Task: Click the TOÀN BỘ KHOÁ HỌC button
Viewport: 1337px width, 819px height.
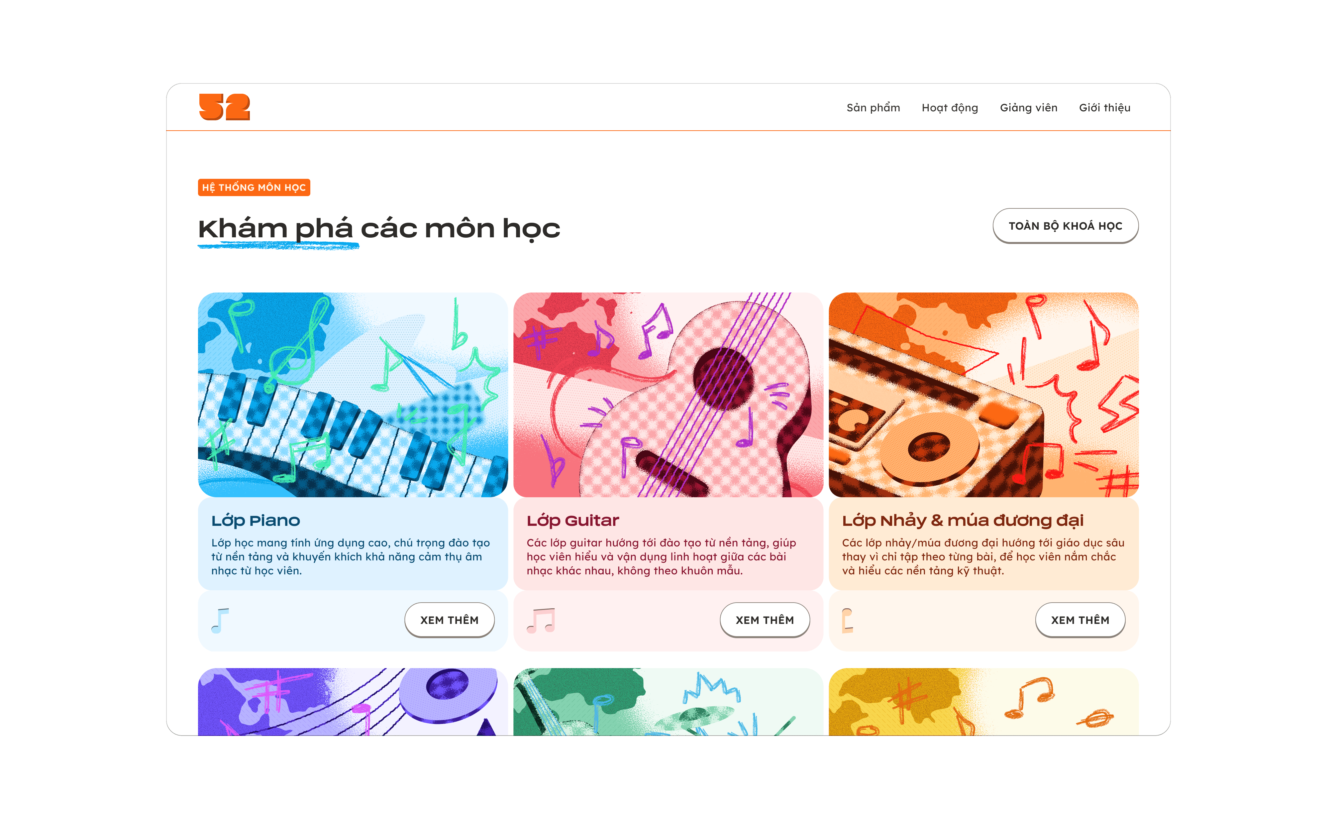Action: 1065,226
